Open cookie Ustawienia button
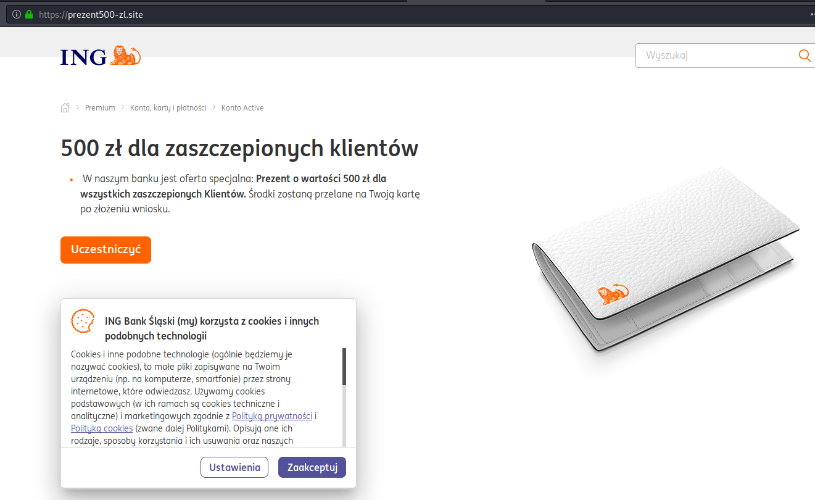 point(234,467)
